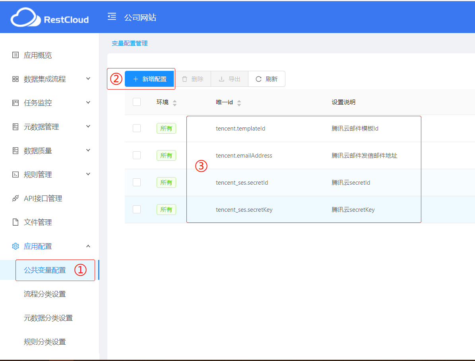
Task: Check the tencent.templateId row checkbox
Action: [137, 128]
